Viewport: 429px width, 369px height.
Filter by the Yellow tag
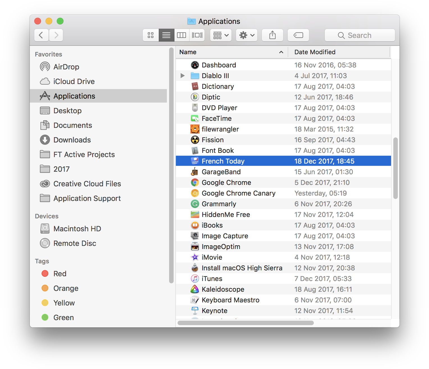[x=98, y=303]
